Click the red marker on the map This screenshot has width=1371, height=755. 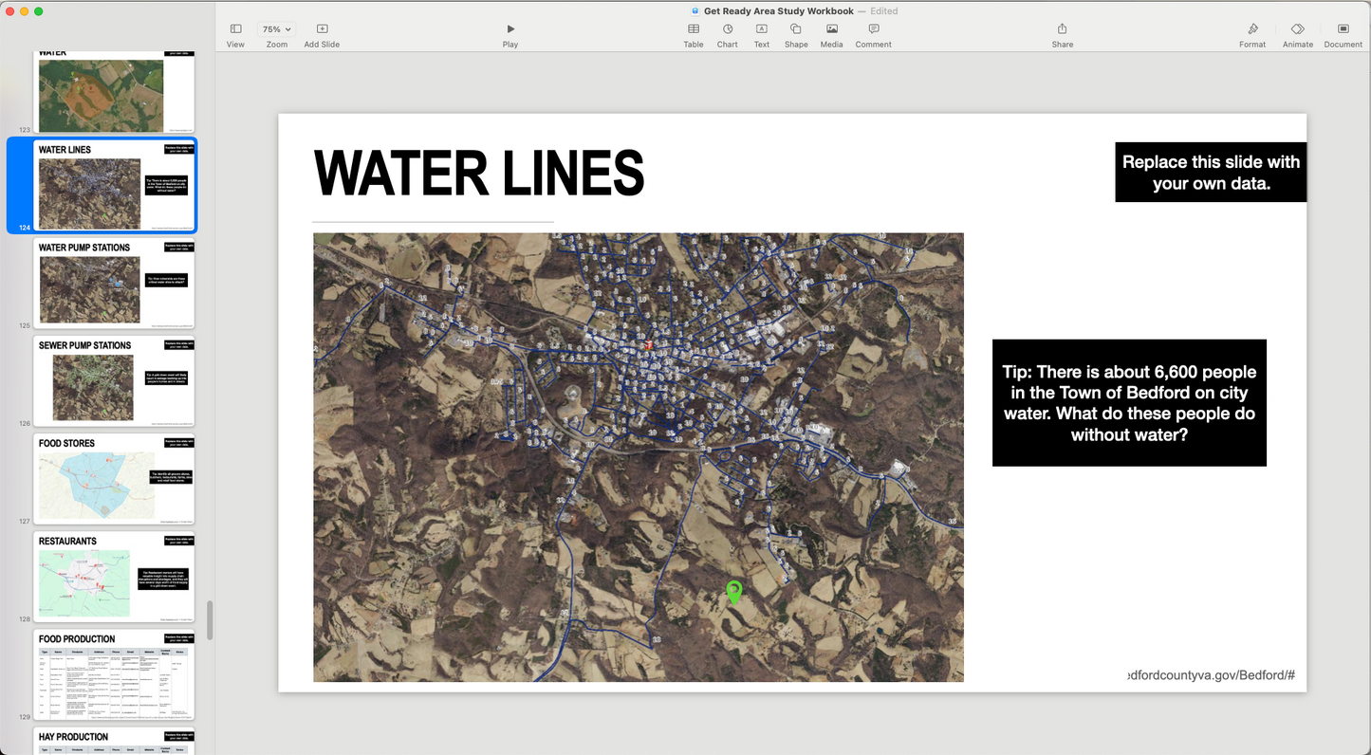[x=649, y=345]
